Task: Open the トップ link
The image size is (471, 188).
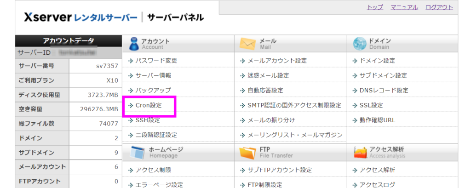Action: (374, 7)
